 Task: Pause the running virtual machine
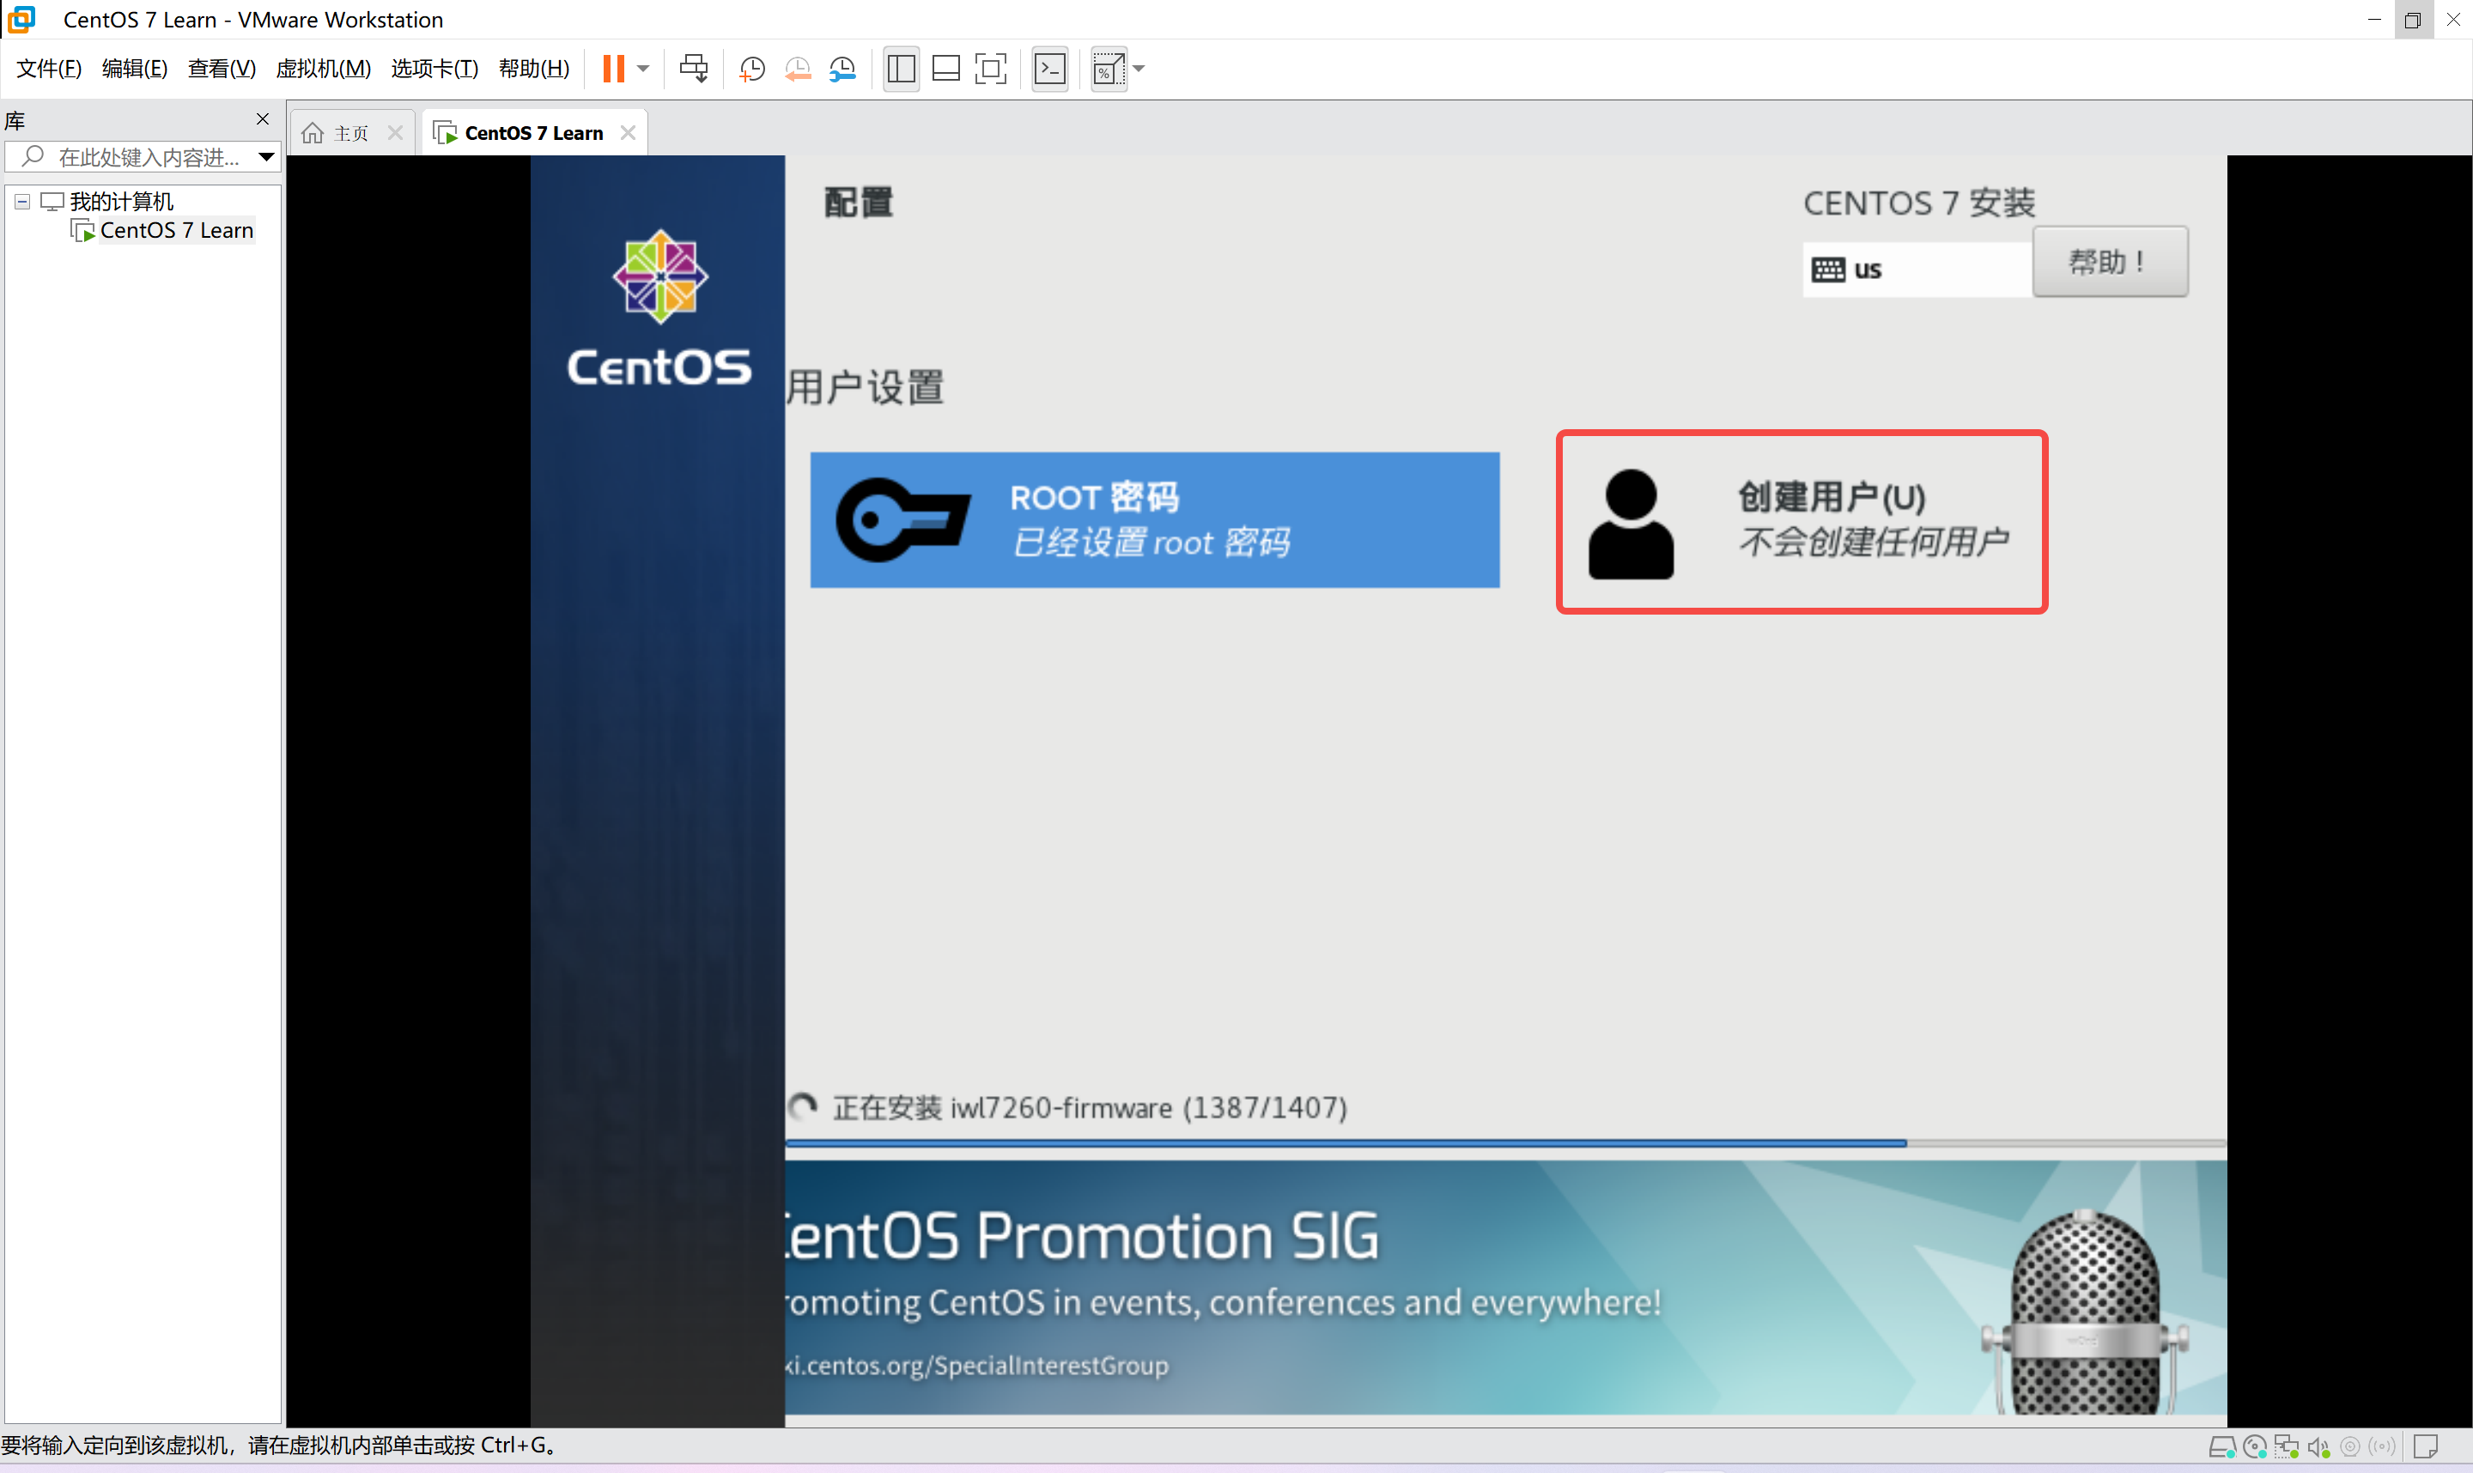614,69
